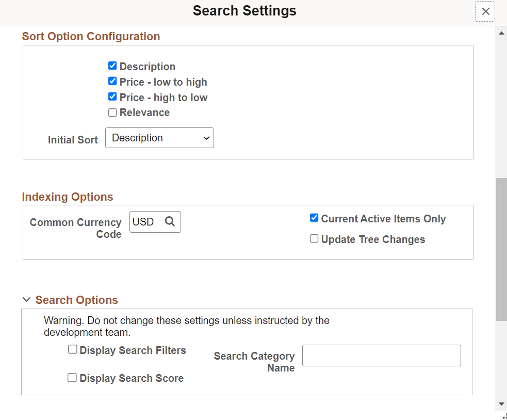The height and width of the screenshot is (420, 507).
Task: Click the Search Settings title
Action: (244, 11)
